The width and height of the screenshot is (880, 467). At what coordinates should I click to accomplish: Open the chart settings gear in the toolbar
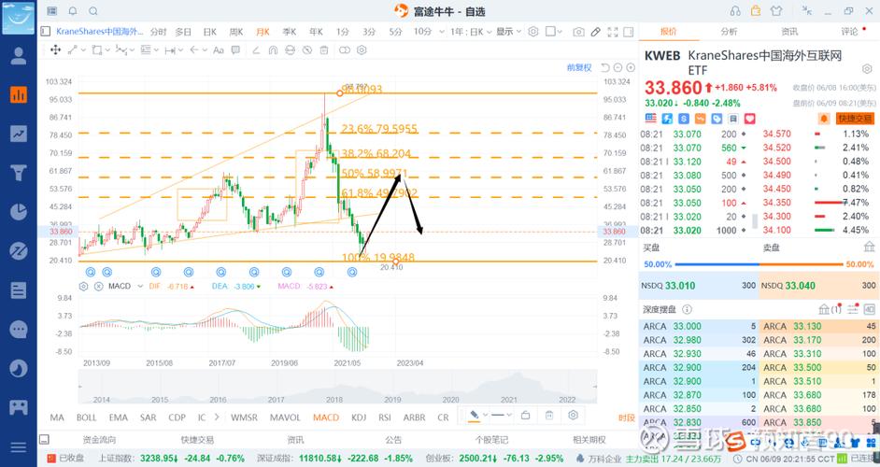click(x=533, y=32)
